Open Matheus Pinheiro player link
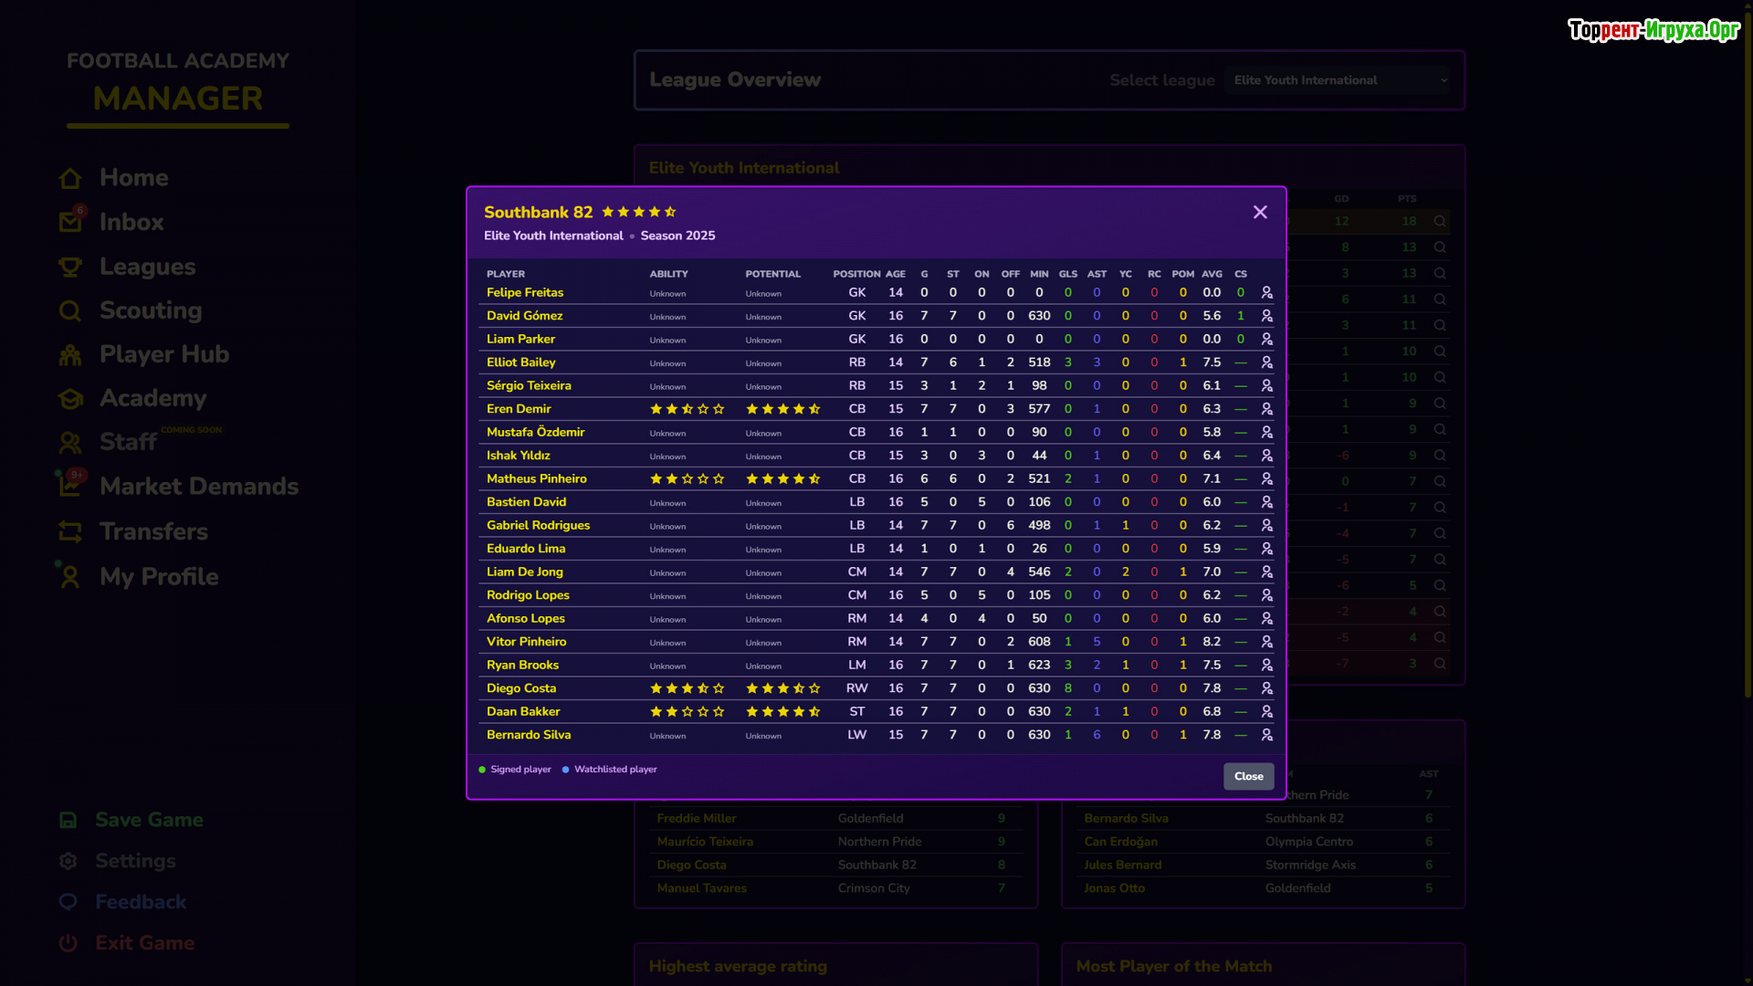This screenshot has width=1753, height=986. tap(536, 478)
